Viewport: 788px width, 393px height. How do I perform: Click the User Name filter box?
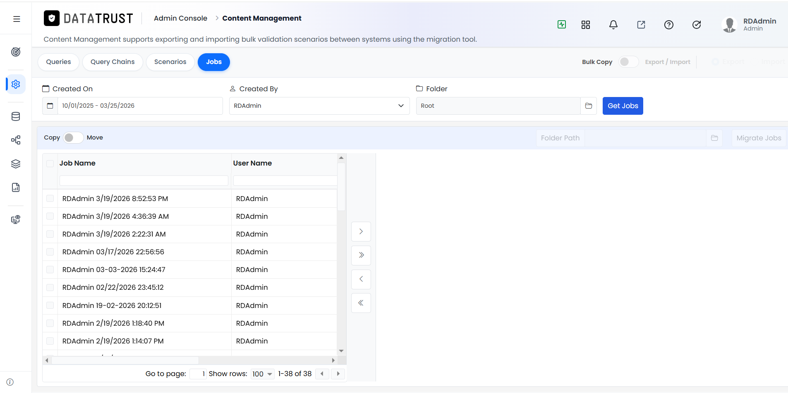[x=285, y=180]
